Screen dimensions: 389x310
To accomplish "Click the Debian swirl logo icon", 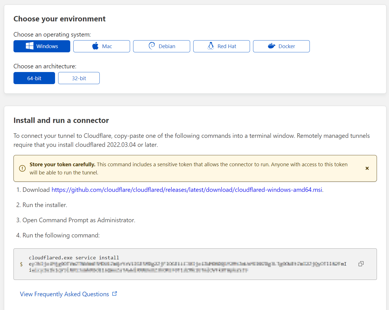I will click(151, 46).
